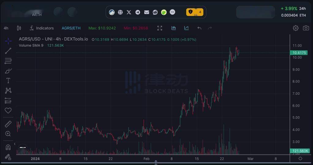The width and height of the screenshot is (313, 165).
Task: Open the XABCD pattern tool
Action: point(8,90)
